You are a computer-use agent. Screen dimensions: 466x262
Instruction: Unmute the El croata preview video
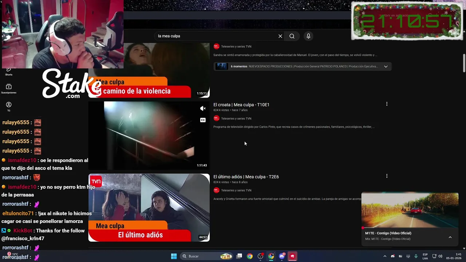[x=203, y=108]
